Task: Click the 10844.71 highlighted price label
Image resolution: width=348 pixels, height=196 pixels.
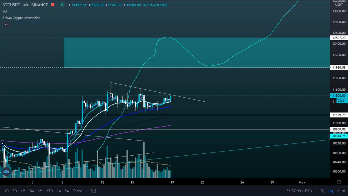Action: 339,136
